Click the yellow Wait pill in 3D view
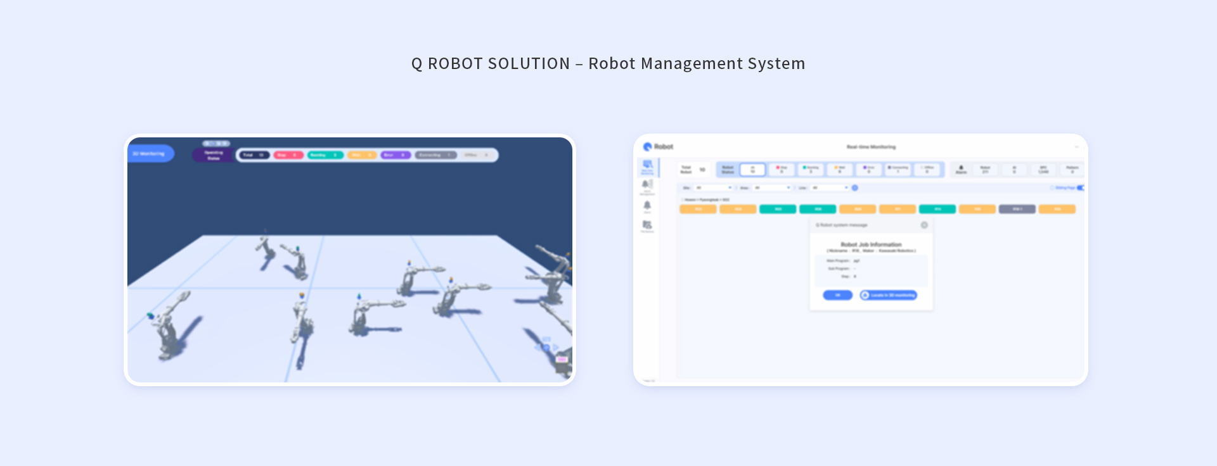1217x466 pixels. coord(362,155)
